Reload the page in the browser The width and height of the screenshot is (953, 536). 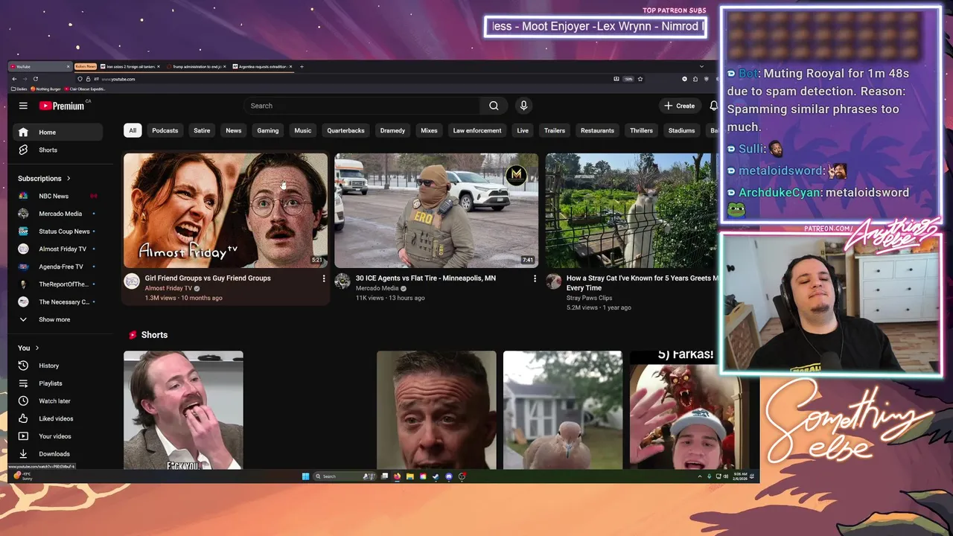point(35,79)
